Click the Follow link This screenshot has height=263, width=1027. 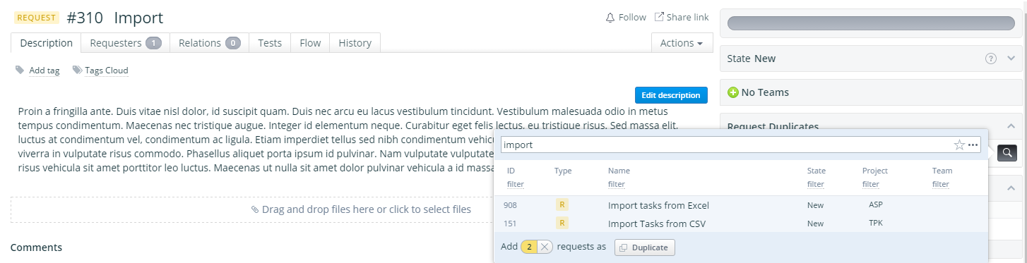point(632,17)
